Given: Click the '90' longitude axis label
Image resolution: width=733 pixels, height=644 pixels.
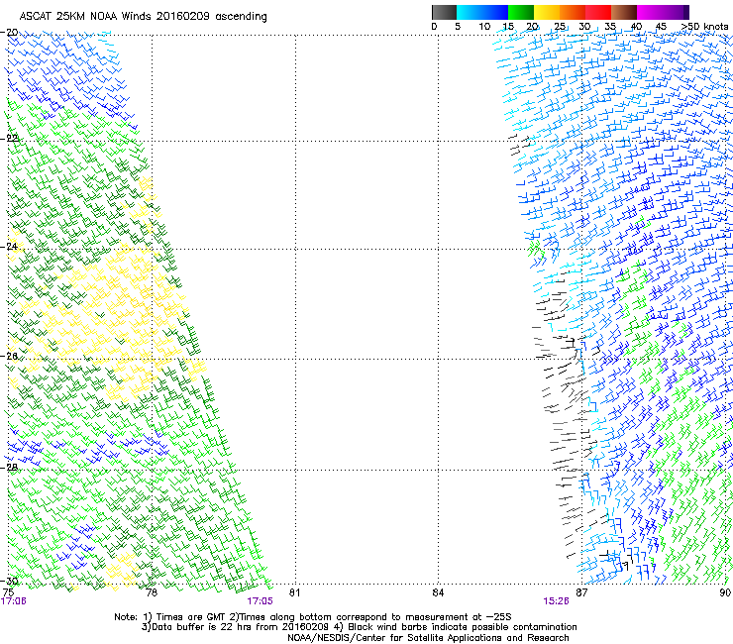Looking at the screenshot, I should (725, 592).
